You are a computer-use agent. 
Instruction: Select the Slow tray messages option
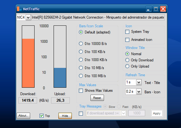(x=105, y=107)
